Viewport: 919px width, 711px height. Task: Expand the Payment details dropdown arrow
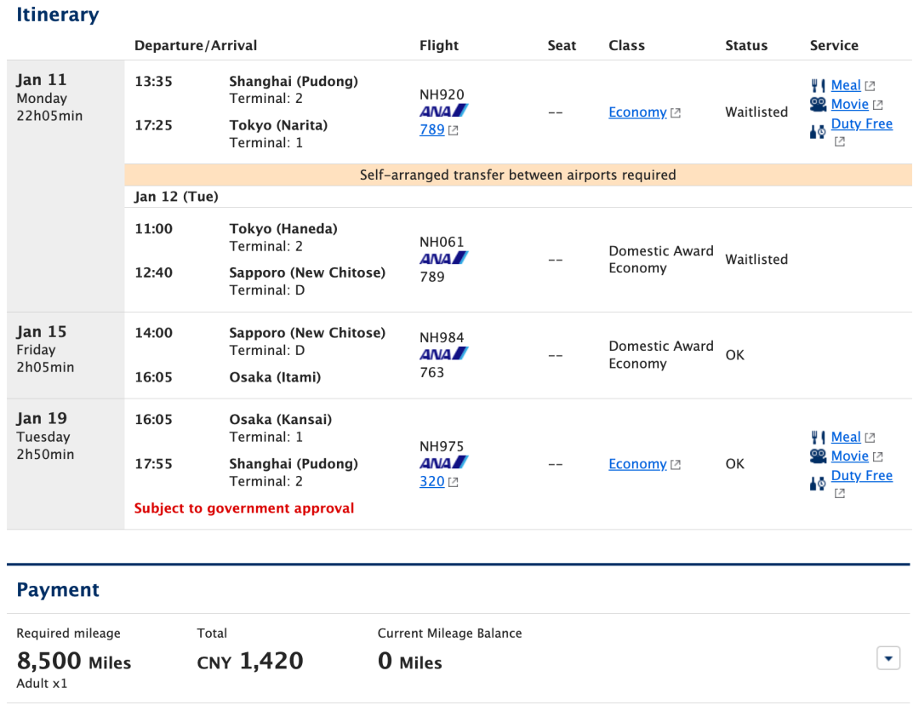point(888,658)
